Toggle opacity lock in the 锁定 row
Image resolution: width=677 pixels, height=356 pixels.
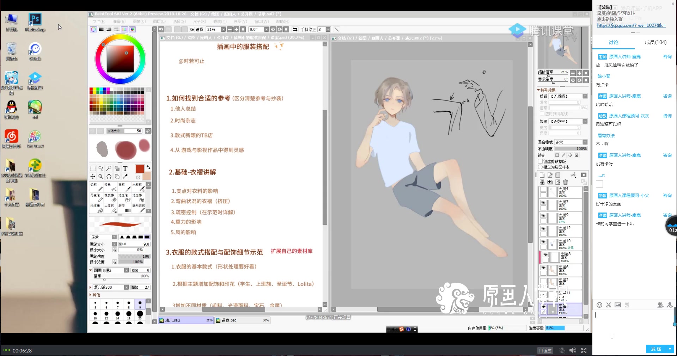click(x=557, y=155)
